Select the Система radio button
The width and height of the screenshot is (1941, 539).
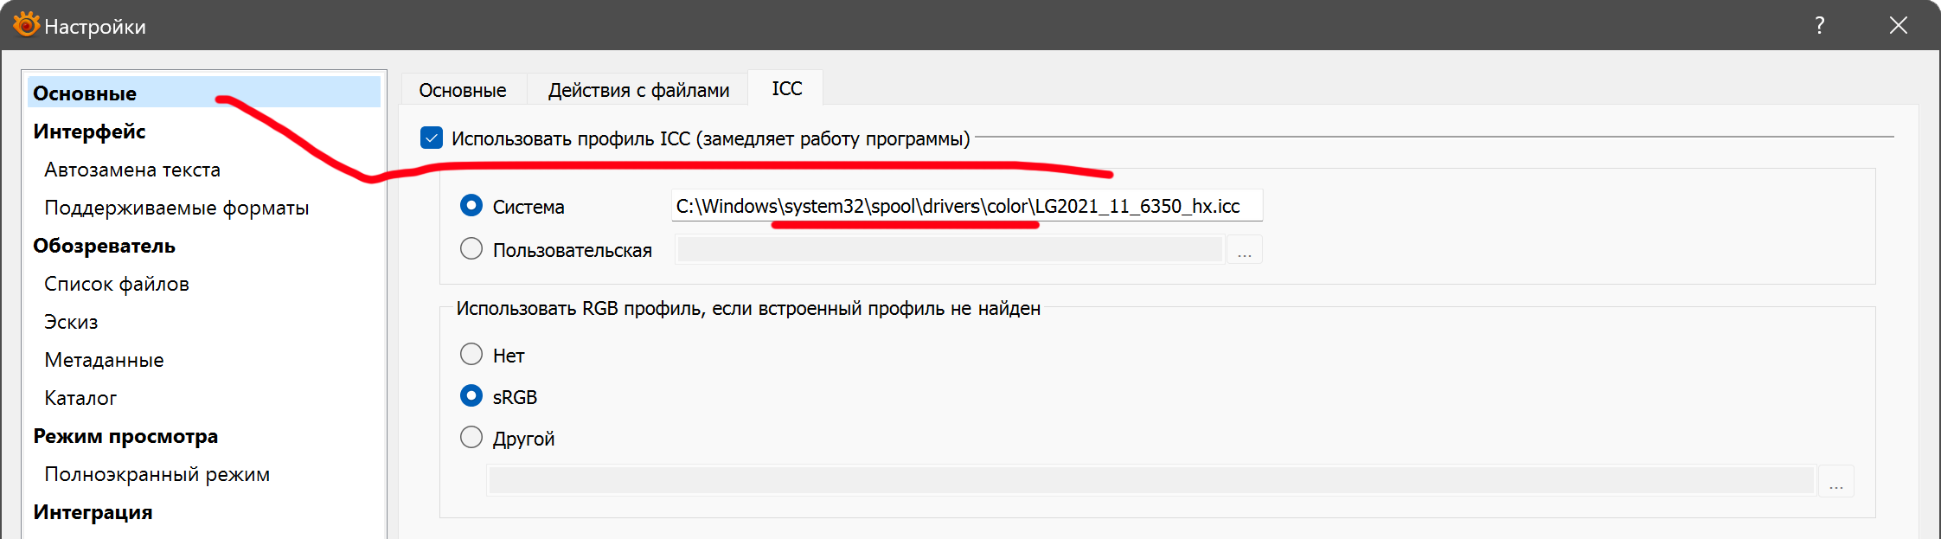click(471, 206)
